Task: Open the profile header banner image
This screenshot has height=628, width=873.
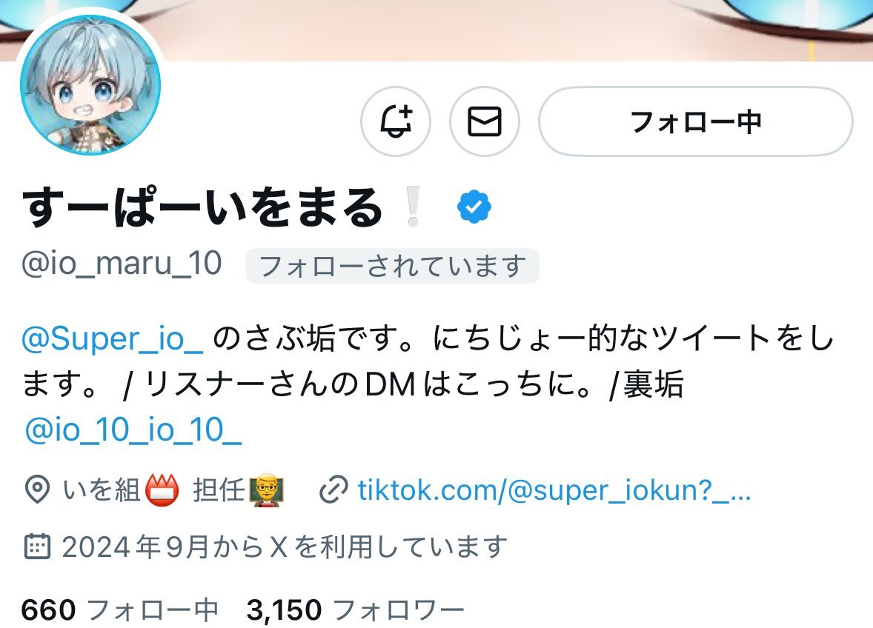Action: pyautogui.click(x=437, y=30)
